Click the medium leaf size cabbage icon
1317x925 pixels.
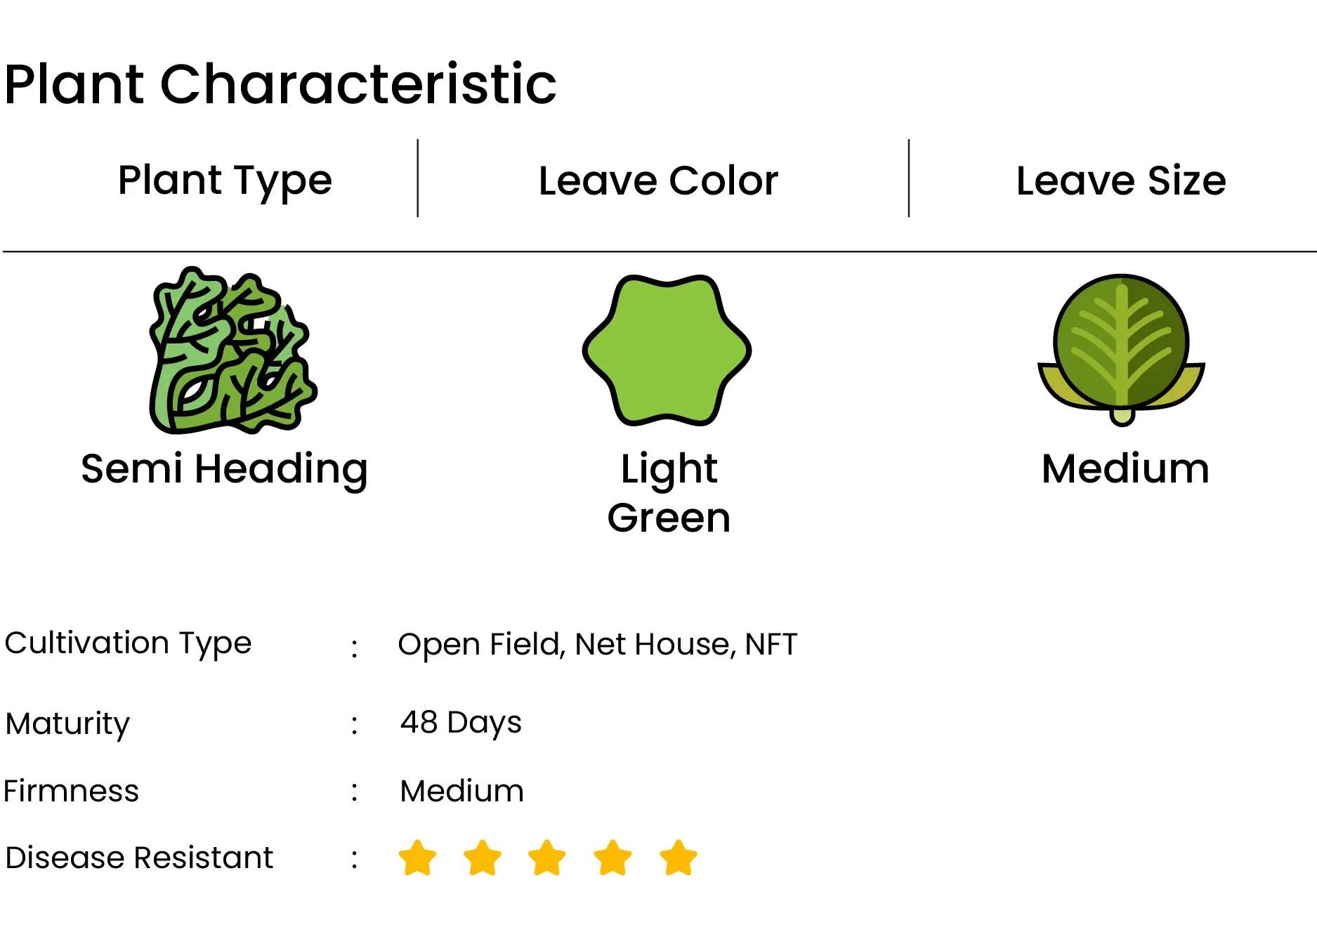(1121, 350)
